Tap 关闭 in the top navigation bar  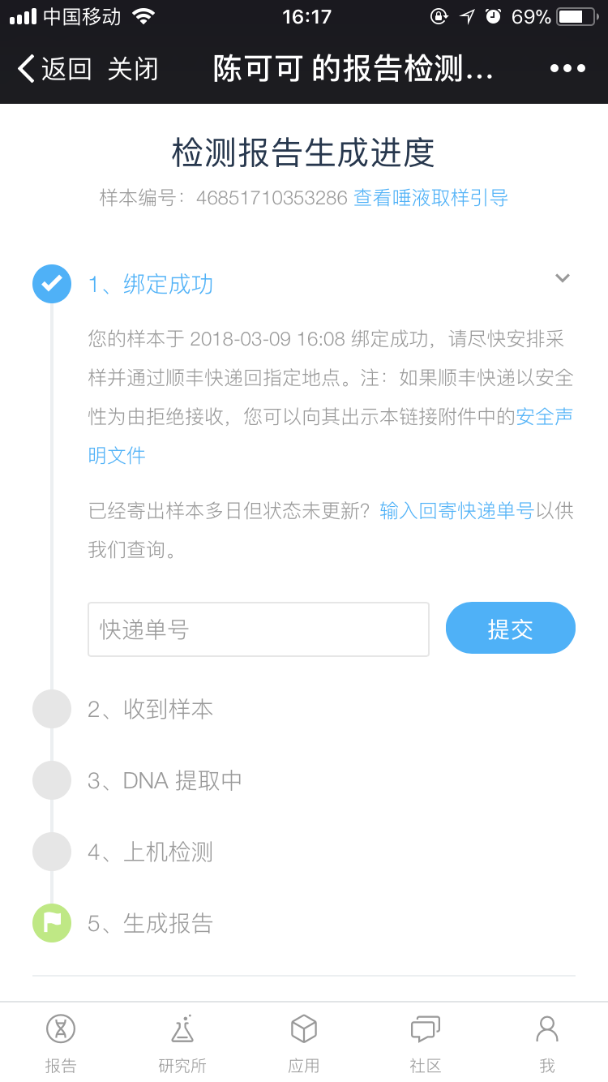tap(133, 69)
